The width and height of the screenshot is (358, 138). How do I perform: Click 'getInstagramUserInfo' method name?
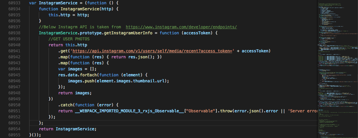coord(128,33)
